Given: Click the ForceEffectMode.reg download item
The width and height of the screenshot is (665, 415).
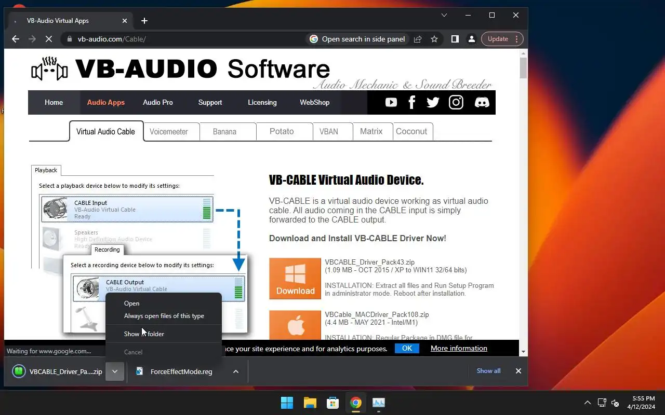Looking at the screenshot, I should click(x=180, y=371).
